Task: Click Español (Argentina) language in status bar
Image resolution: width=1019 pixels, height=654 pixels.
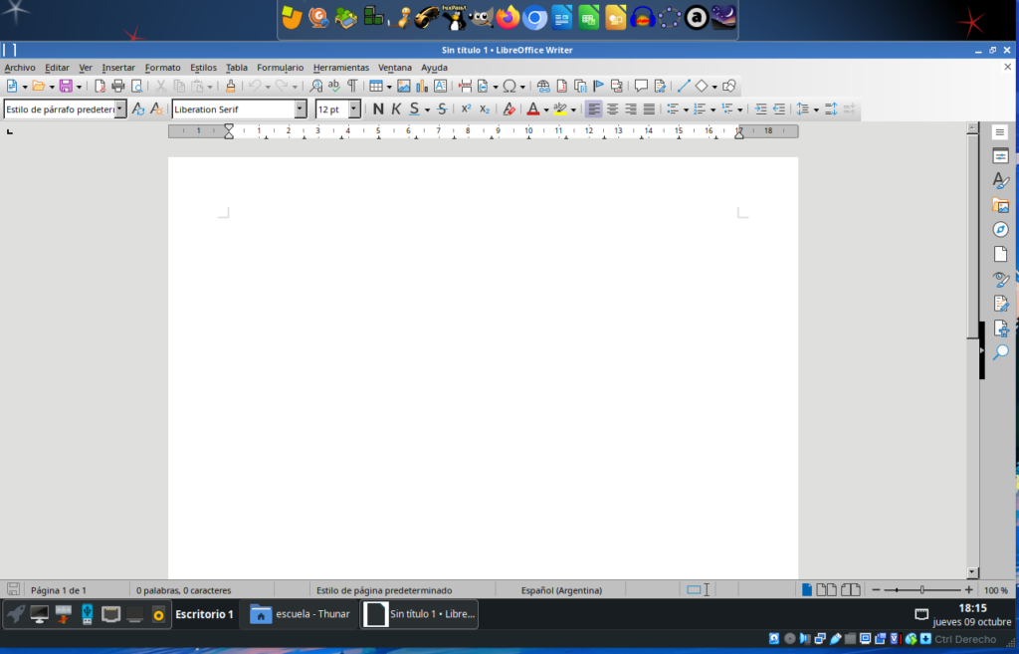Action: click(561, 590)
